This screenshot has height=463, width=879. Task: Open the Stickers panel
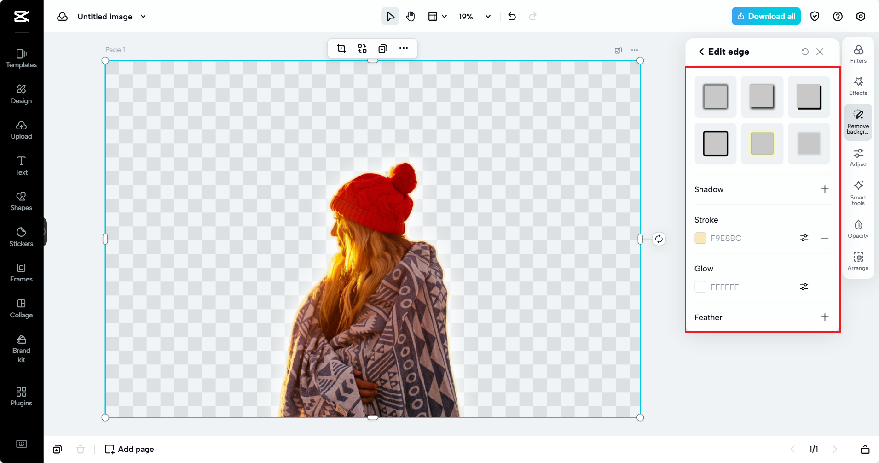[21, 237]
